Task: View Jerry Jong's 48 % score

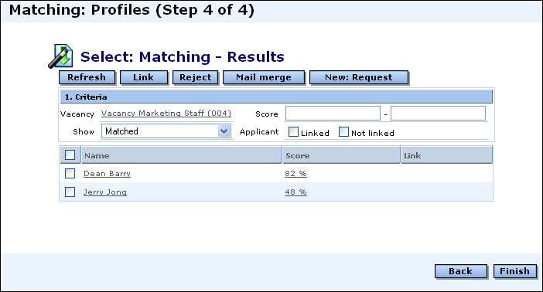Action: pos(295,192)
